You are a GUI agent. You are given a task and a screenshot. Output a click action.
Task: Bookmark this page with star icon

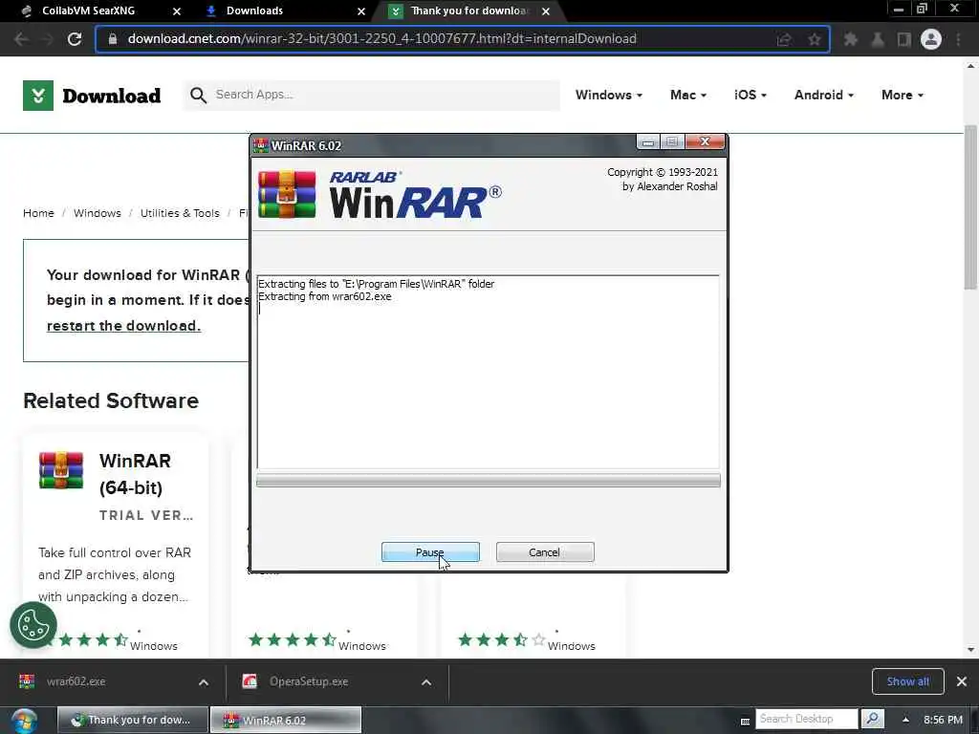pos(815,39)
